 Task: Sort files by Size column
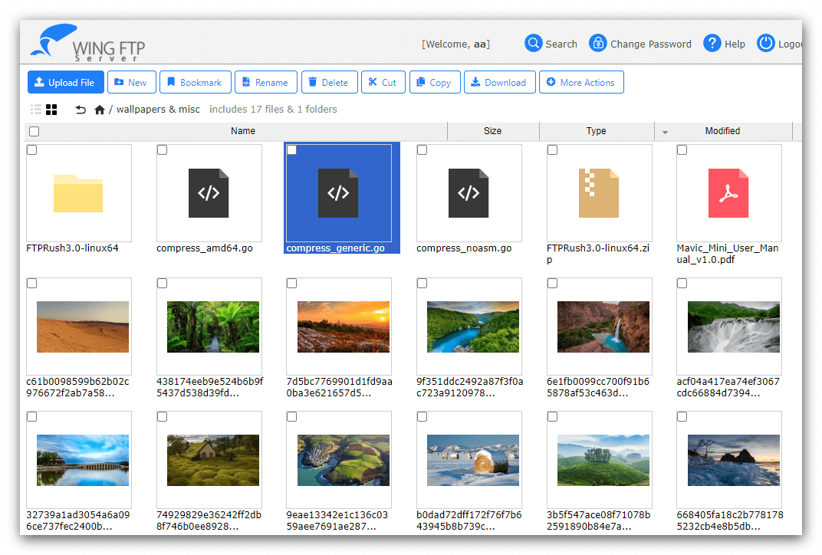tap(493, 131)
